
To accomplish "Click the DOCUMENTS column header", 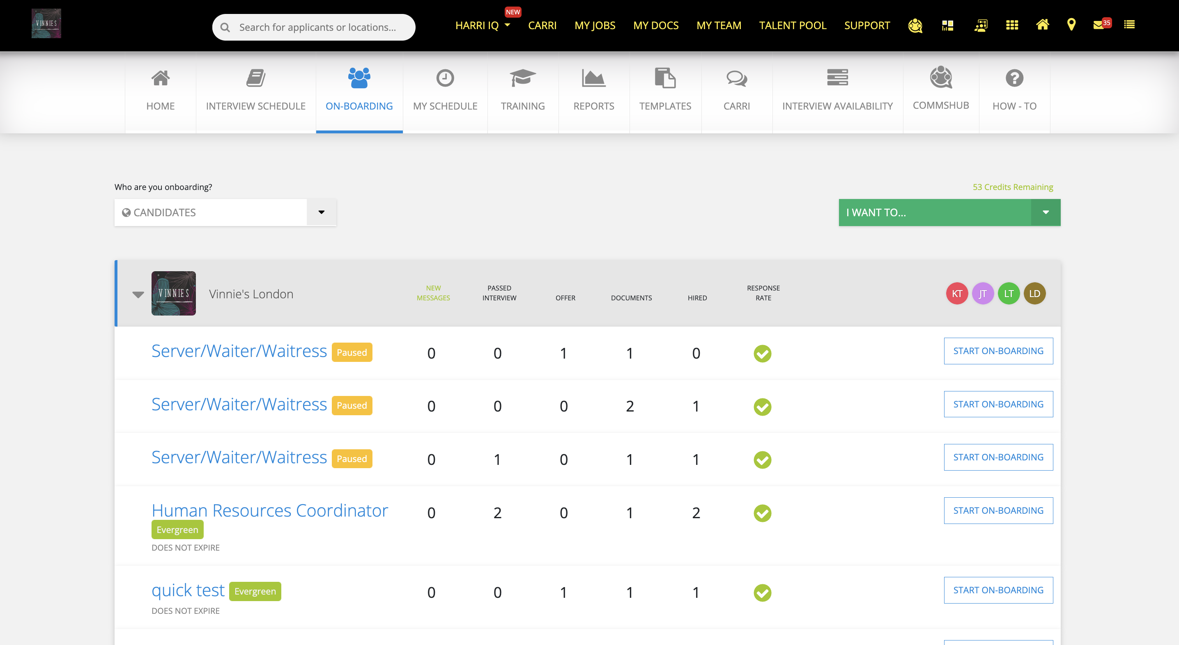I will click(x=631, y=298).
